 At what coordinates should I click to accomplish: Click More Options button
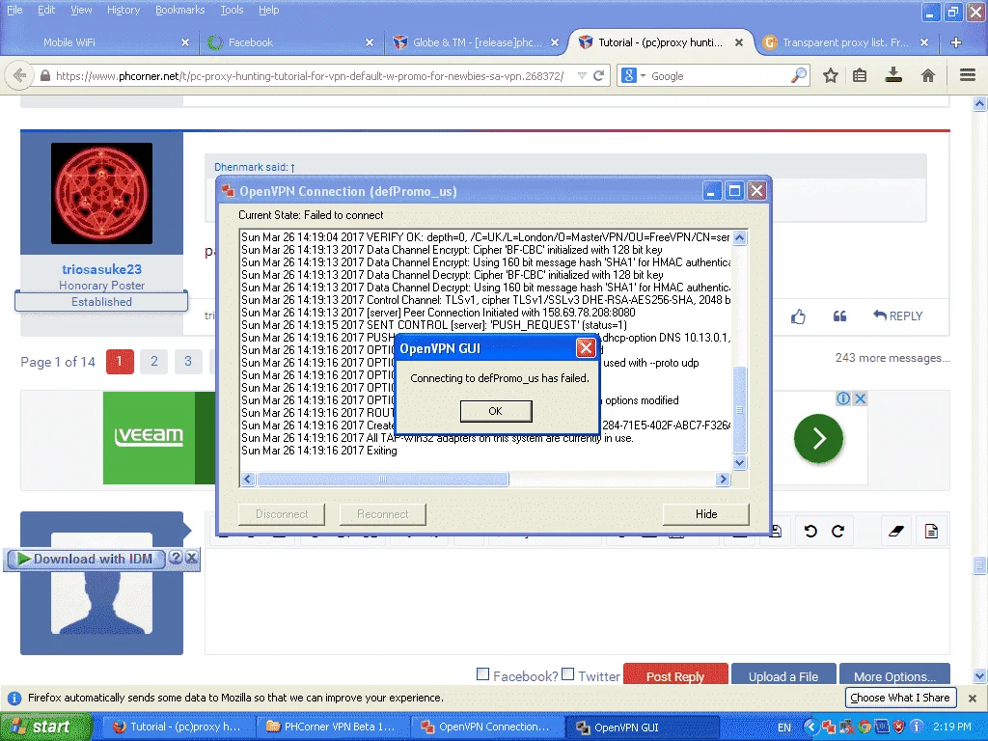[894, 675]
